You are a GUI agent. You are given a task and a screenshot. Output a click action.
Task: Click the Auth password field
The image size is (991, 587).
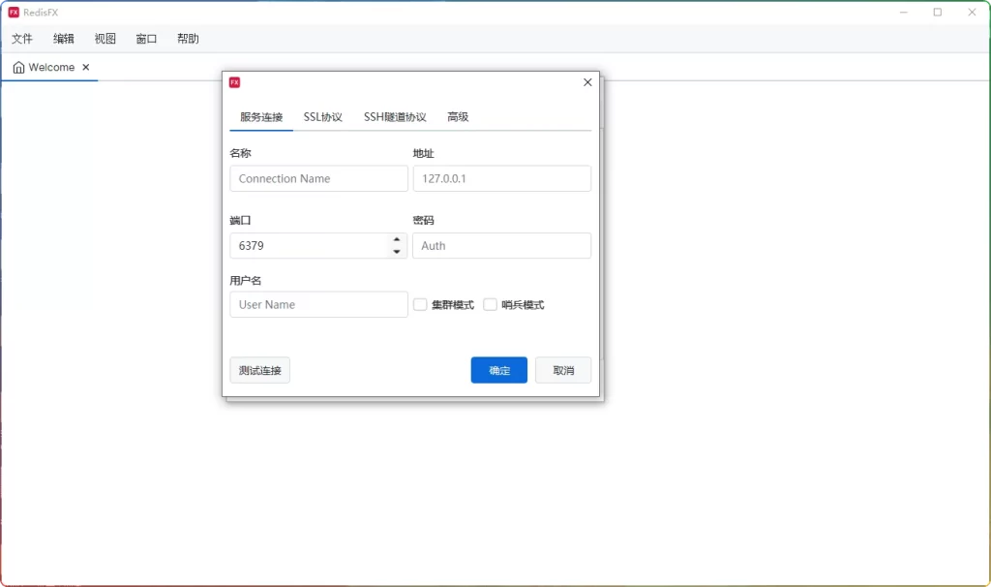click(501, 245)
